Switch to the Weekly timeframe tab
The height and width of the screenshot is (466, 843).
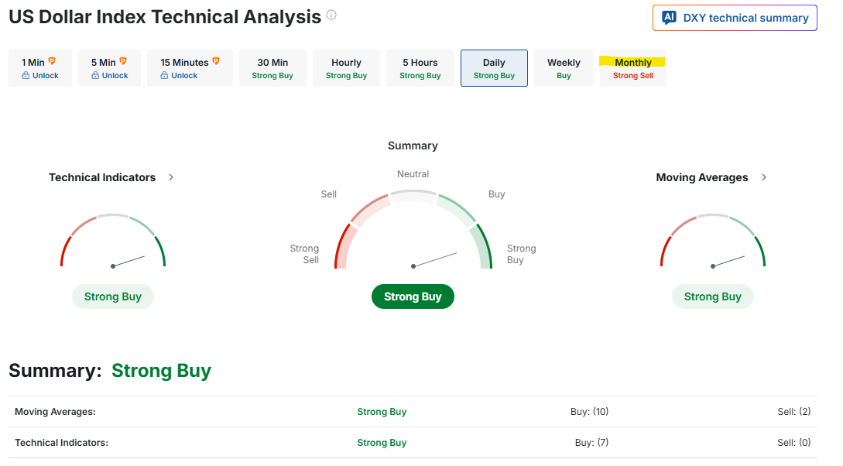coord(564,68)
